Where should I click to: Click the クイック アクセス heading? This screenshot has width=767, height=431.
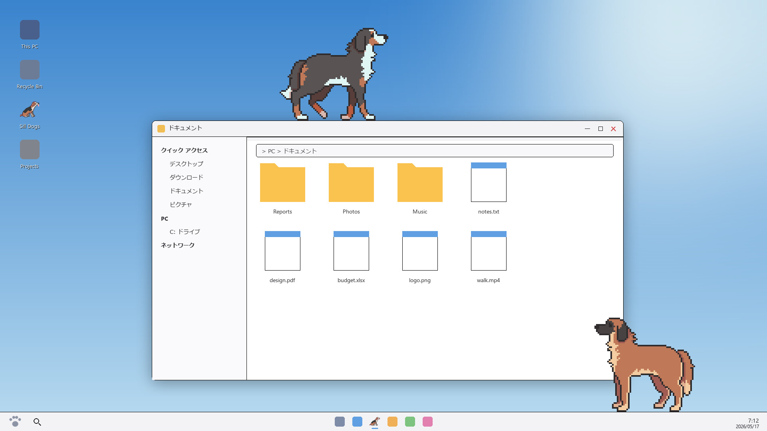click(184, 150)
